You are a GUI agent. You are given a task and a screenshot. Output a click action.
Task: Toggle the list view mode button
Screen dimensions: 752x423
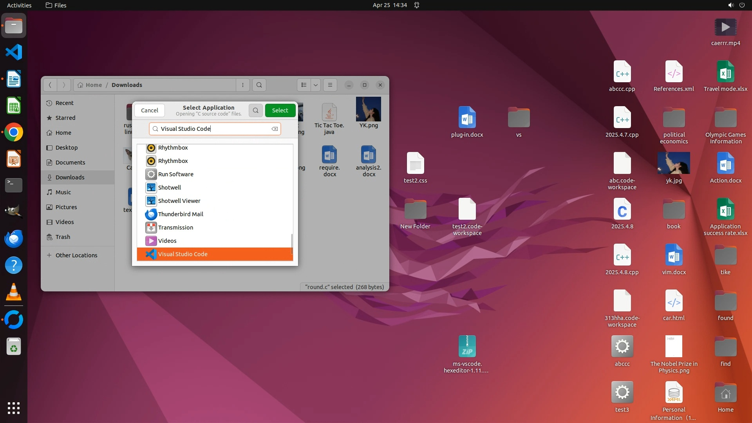tap(304, 85)
